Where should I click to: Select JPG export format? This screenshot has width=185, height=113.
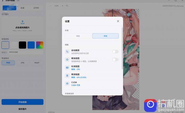click(x=23, y=63)
